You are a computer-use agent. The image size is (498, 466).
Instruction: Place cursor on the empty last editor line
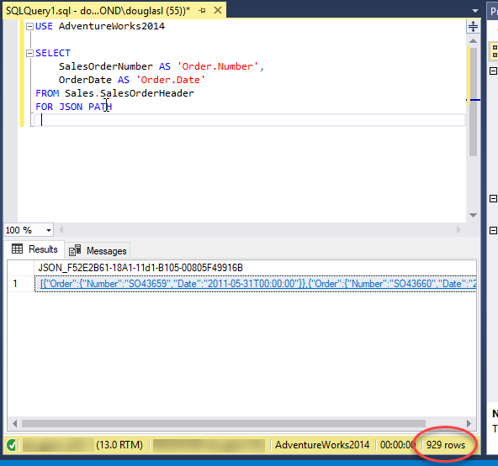249,120
